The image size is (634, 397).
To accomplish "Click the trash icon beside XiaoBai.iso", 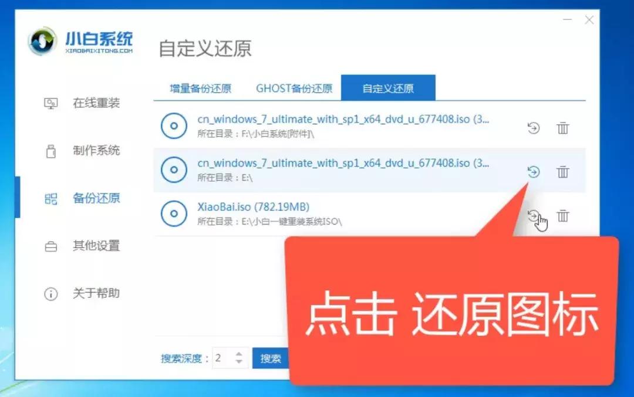I will [563, 216].
